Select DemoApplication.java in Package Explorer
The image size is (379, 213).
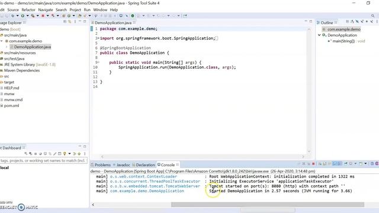point(33,47)
